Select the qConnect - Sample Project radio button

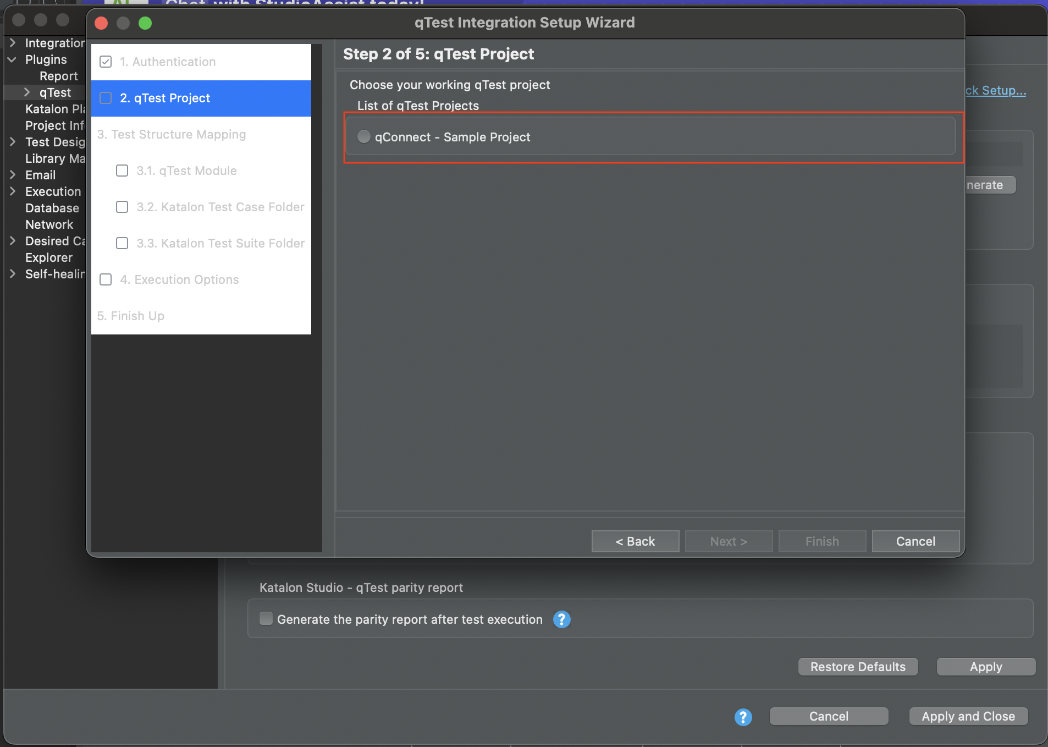pyautogui.click(x=363, y=136)
